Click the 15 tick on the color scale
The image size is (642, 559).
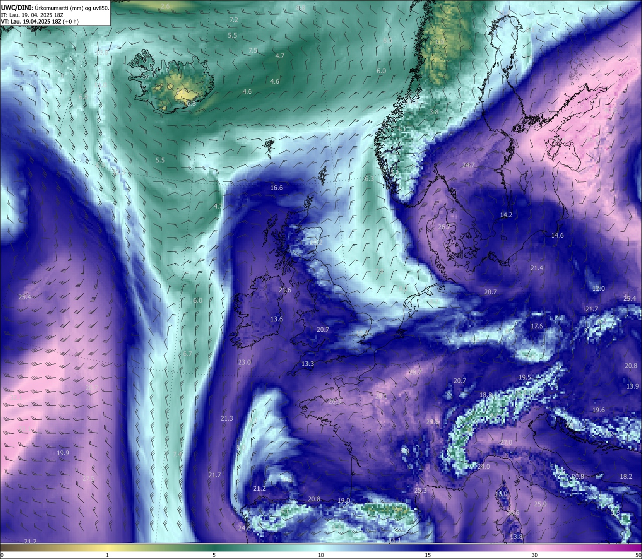pos(428,555)
